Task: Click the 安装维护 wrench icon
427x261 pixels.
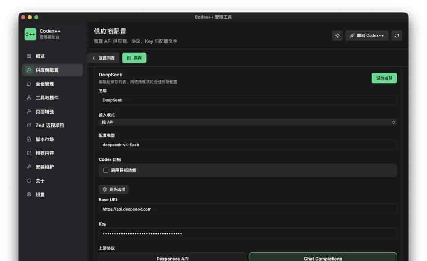Action: click(29, 167)
